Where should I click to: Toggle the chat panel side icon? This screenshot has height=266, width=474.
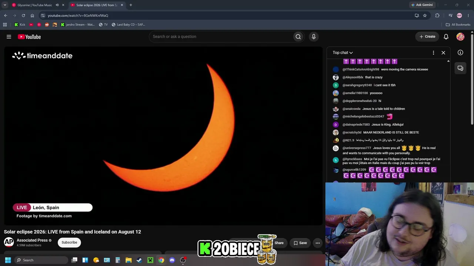pyautogui.click(x=460, y=68)
